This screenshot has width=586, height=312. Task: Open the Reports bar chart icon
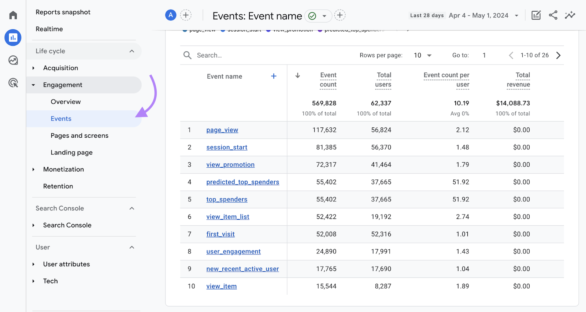(x=13, y=37)
